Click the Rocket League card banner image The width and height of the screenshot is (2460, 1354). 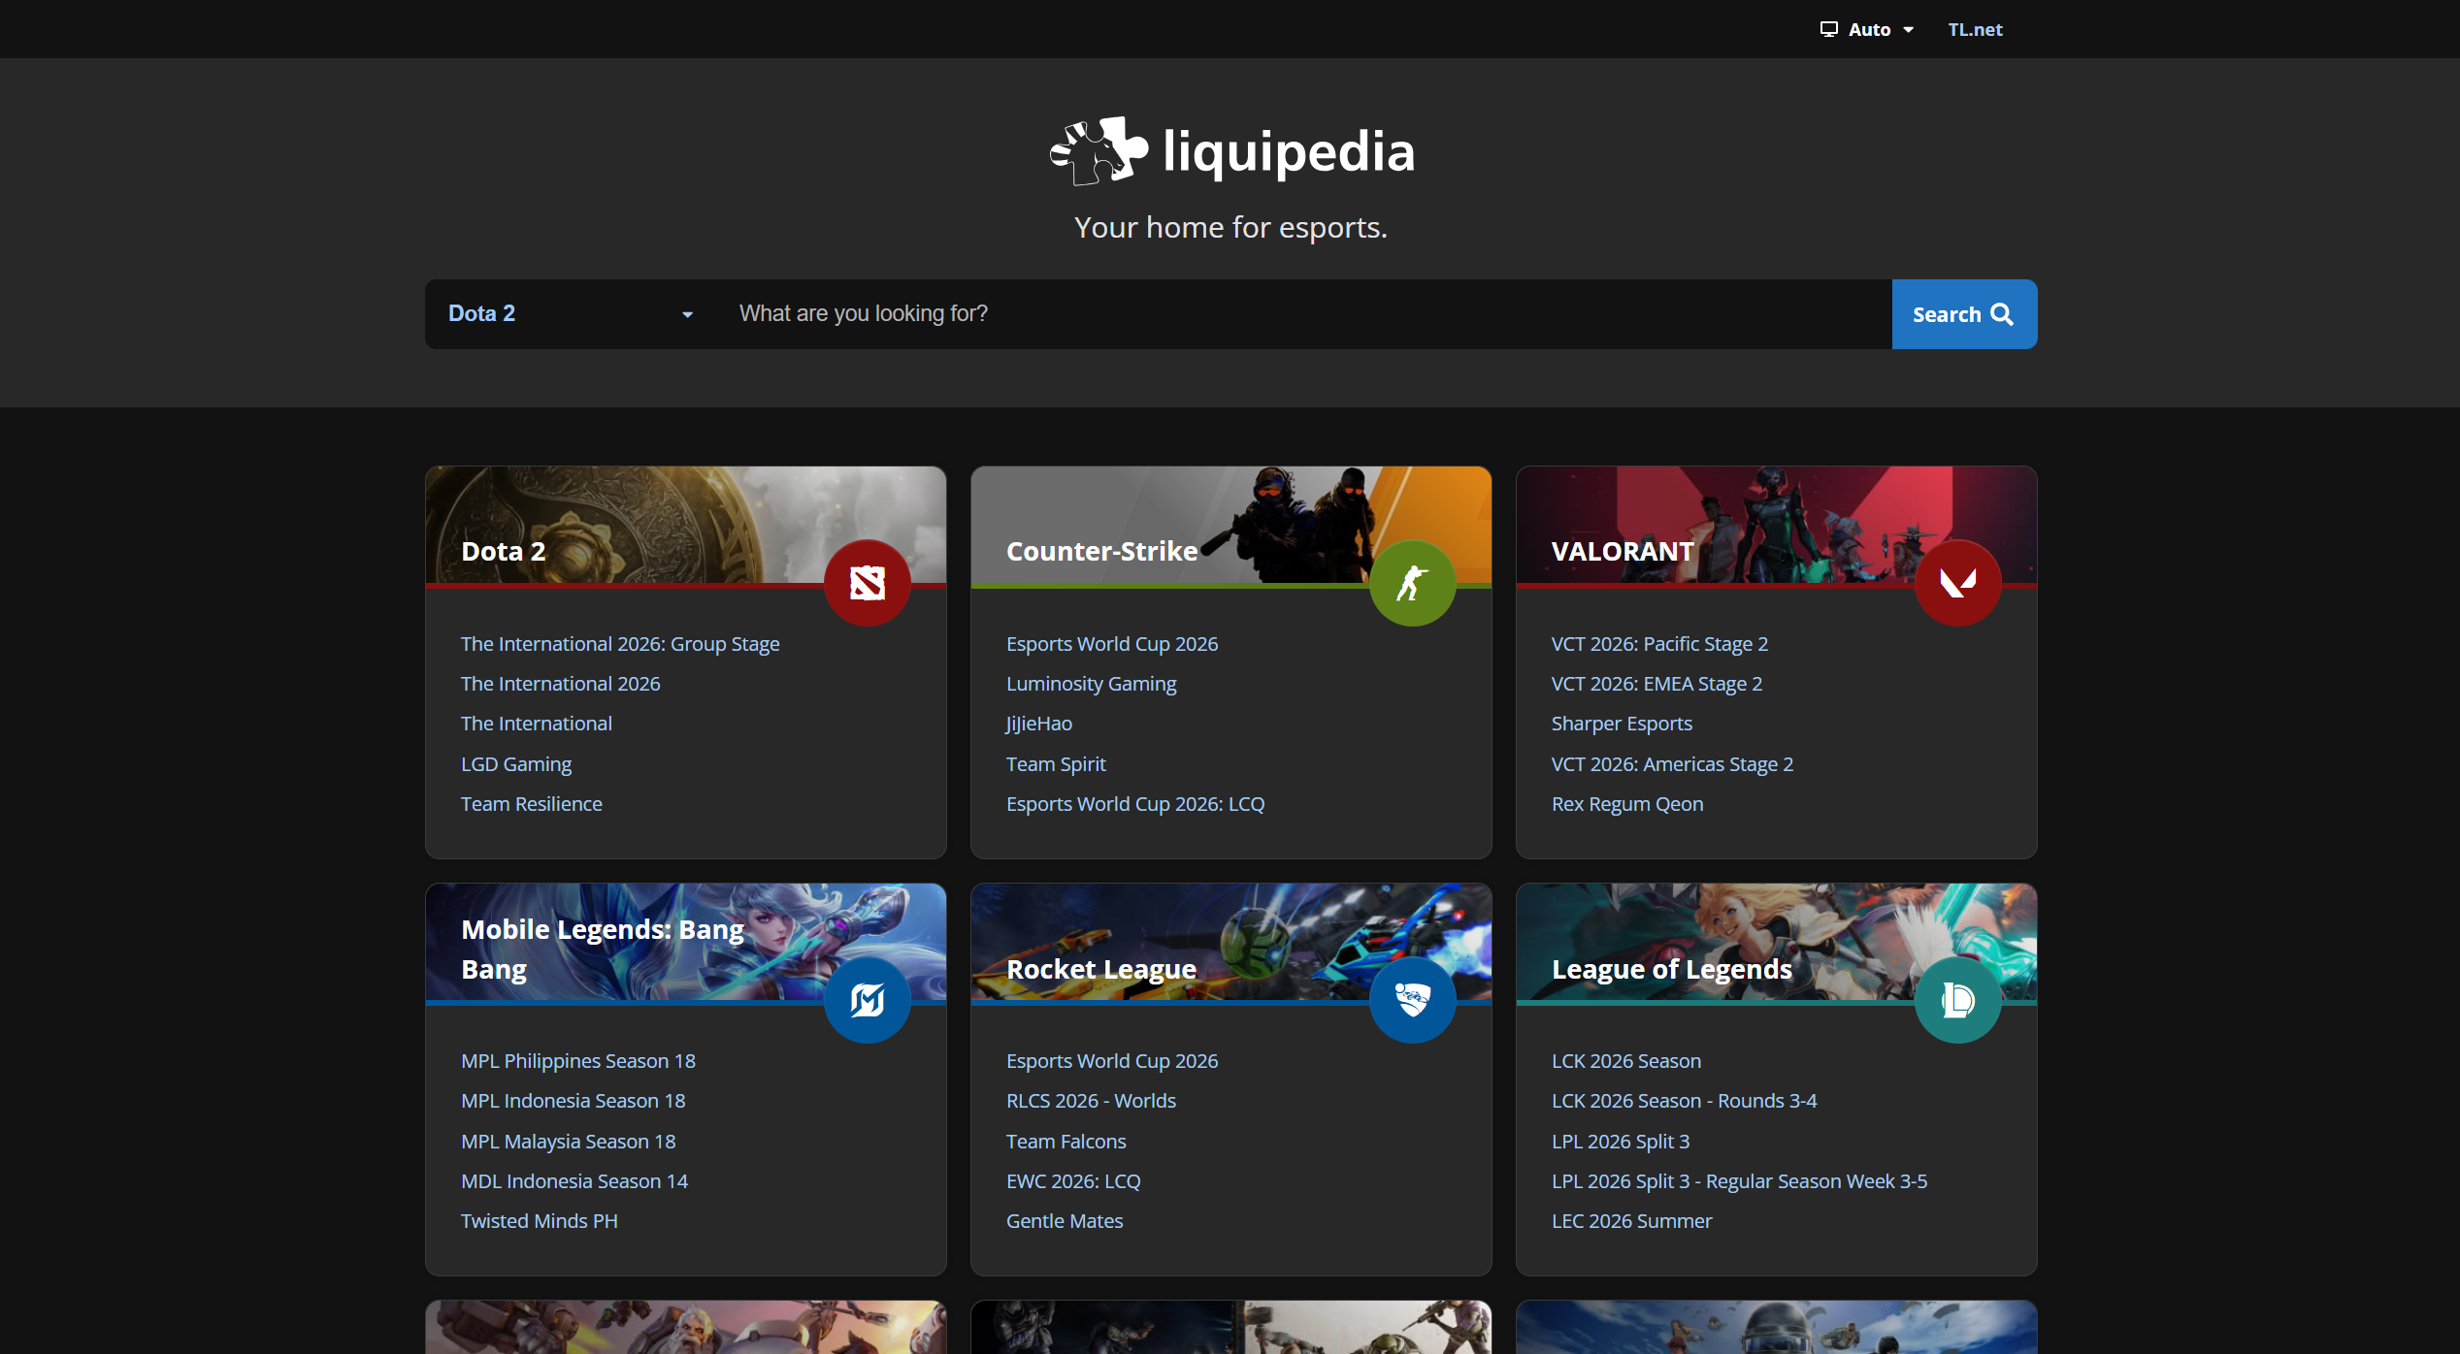click(1231, 942)
